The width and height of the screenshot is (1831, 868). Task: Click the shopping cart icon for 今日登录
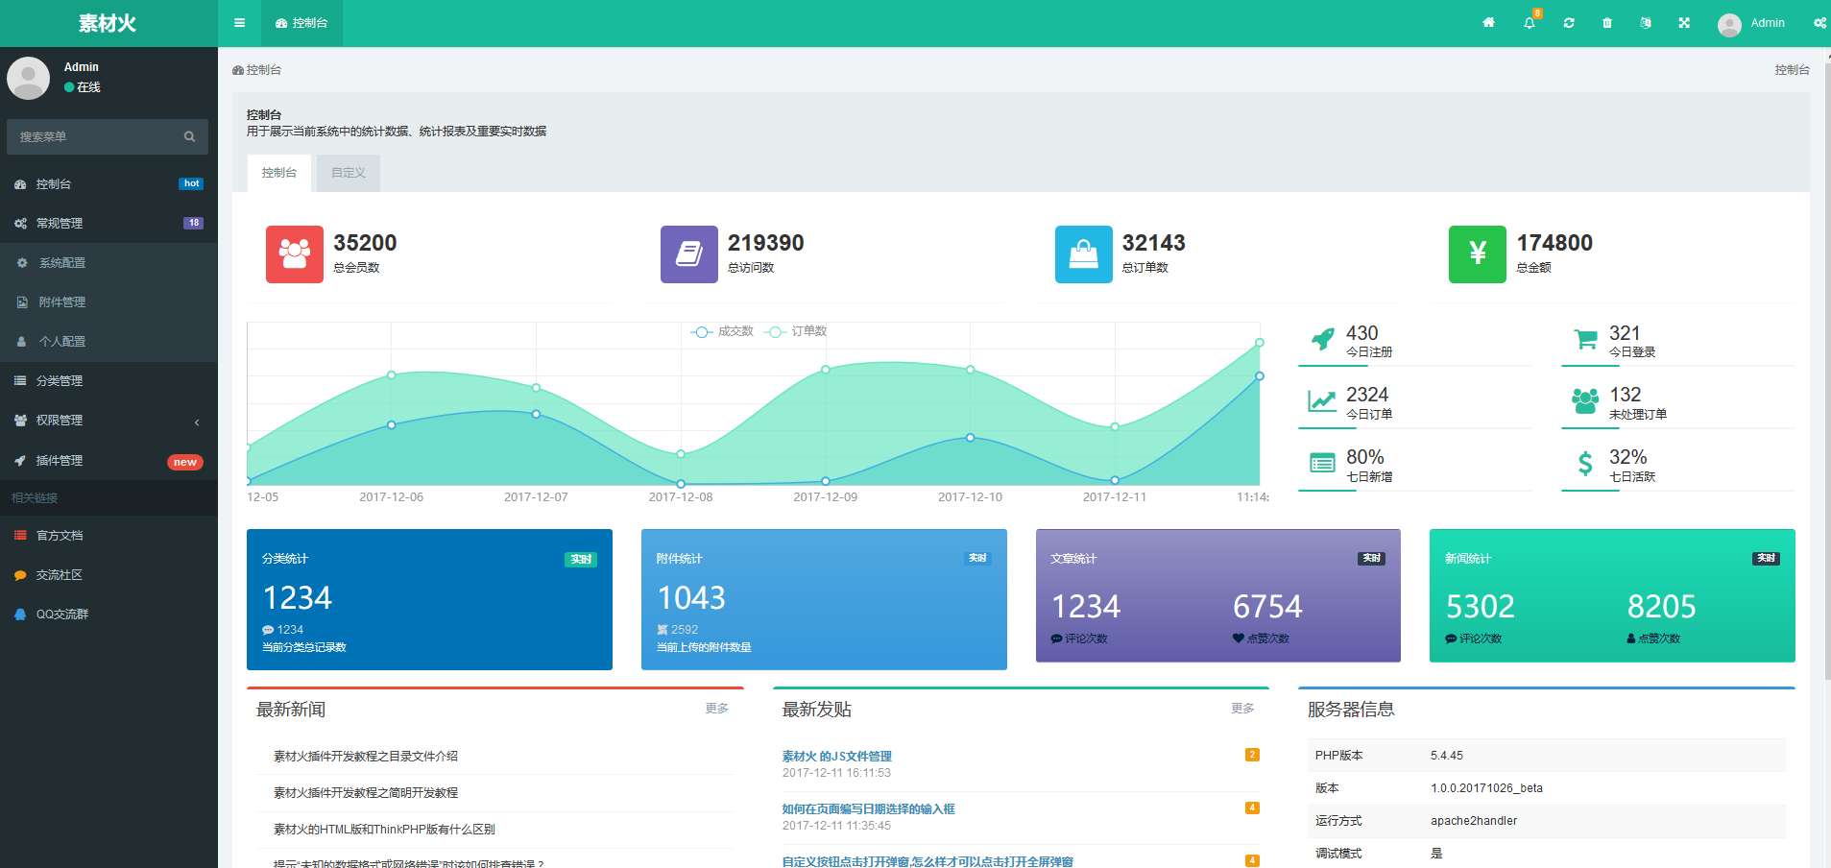1585,339
